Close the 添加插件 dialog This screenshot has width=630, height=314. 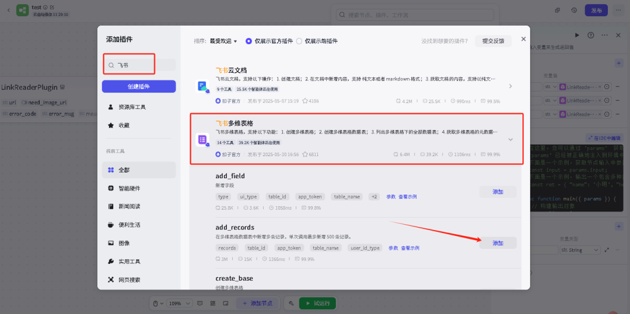pos(523,39)
